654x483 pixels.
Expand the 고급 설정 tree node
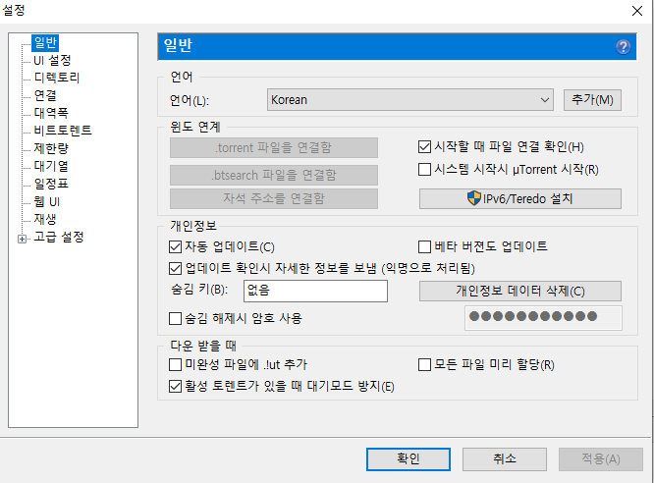pos(23,239)
